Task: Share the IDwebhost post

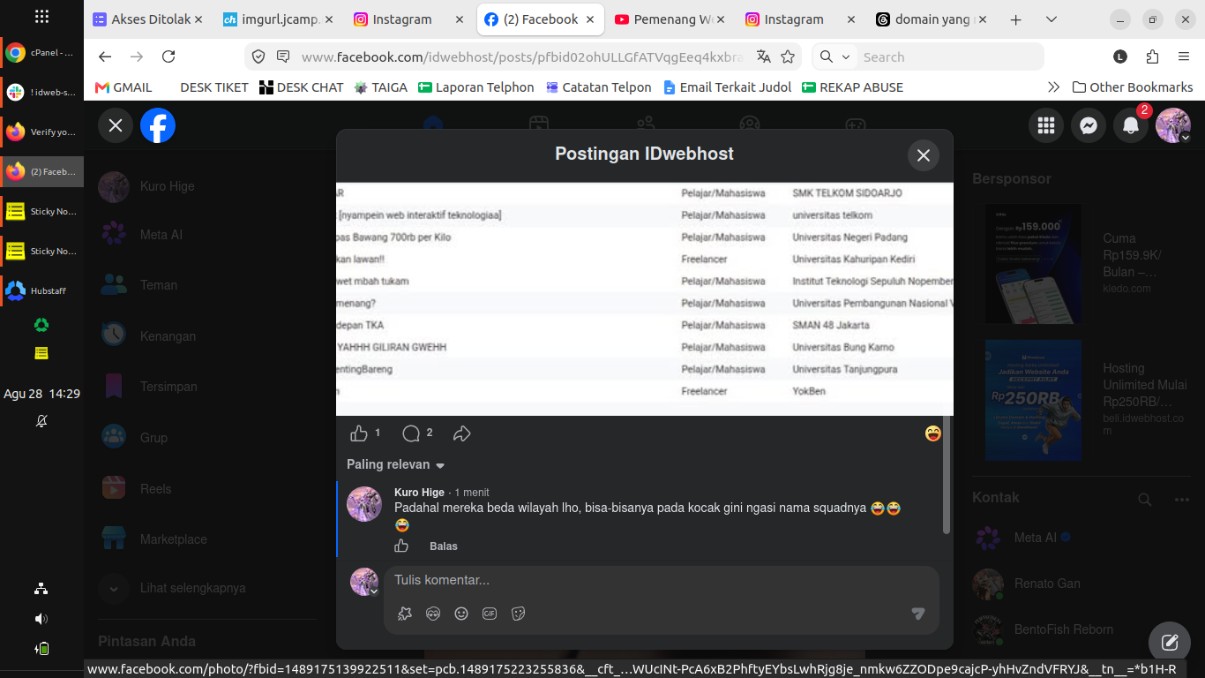Action: pyautogui.click(x=462, y=433)
